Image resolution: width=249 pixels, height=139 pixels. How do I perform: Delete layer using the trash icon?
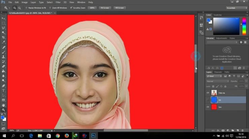point(242,130)
